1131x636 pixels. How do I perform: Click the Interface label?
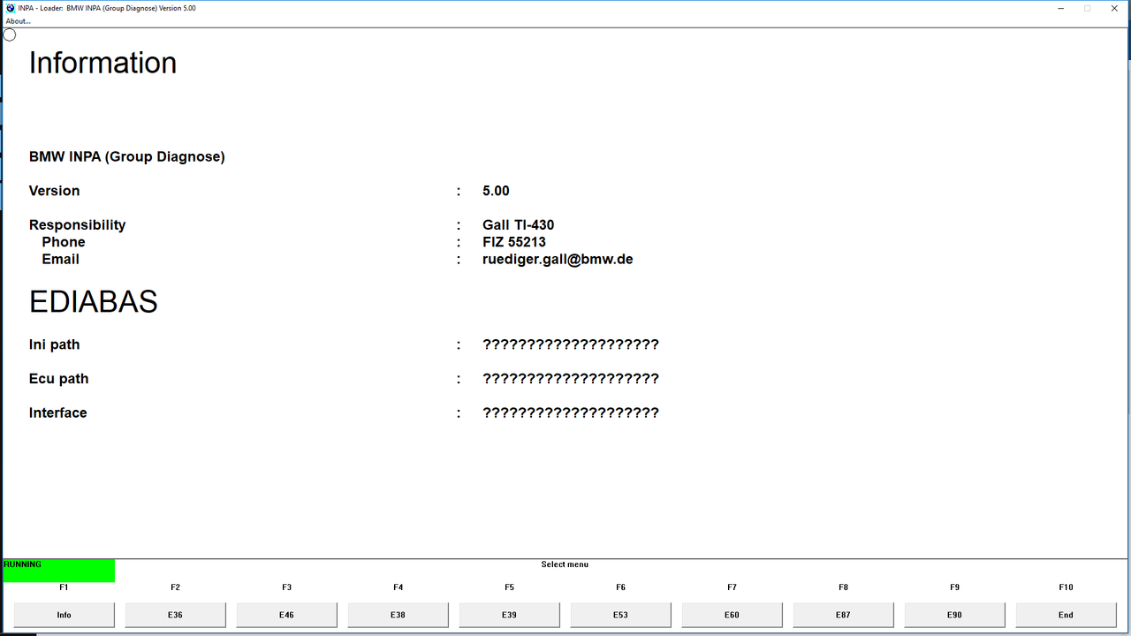tap(58, 413)
